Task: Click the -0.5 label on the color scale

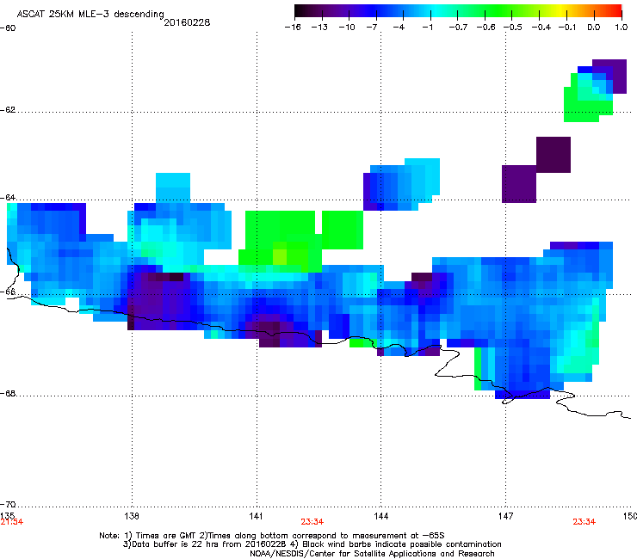Action: (x=513, y=28)
